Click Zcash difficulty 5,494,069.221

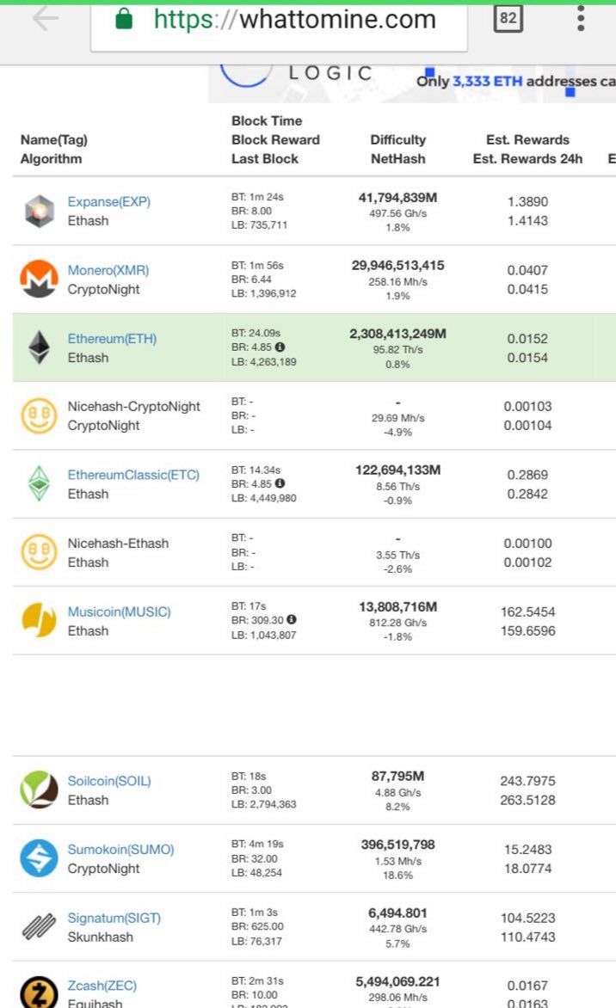point(397,981)
